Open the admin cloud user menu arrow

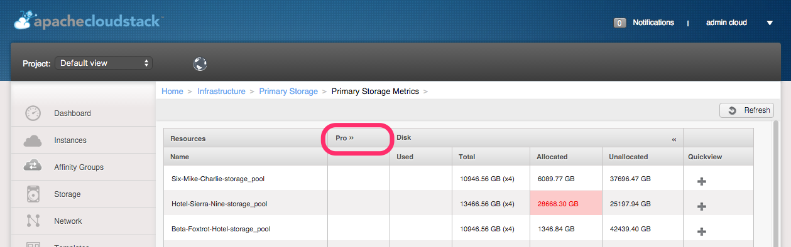pos(770,23)
